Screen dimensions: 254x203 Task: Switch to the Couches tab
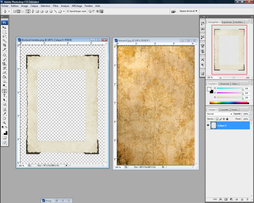pyautogui.click(x=224, y=110)
